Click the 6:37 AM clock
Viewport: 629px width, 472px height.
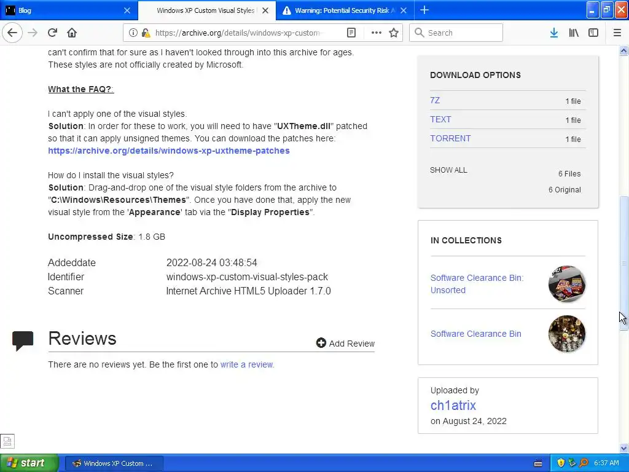tap(606, 463)
